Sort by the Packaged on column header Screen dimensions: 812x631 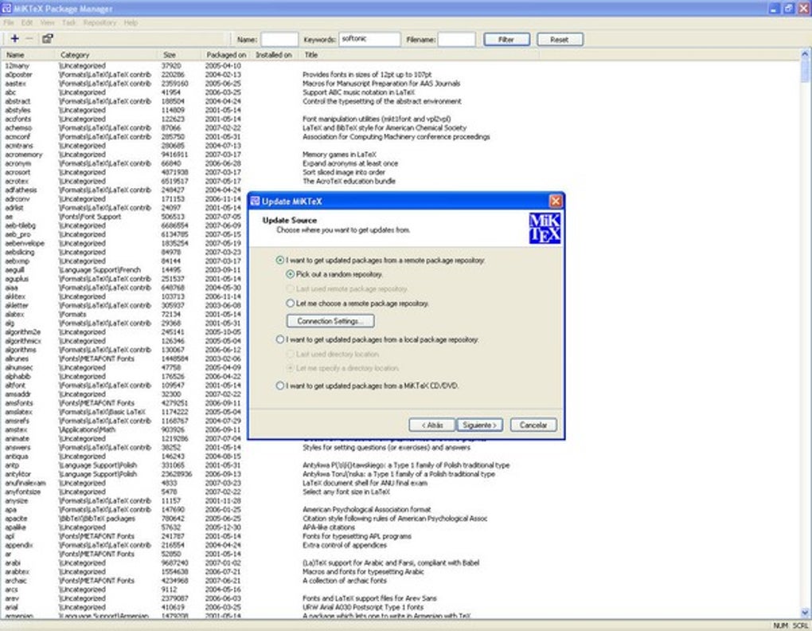[226, 55]
